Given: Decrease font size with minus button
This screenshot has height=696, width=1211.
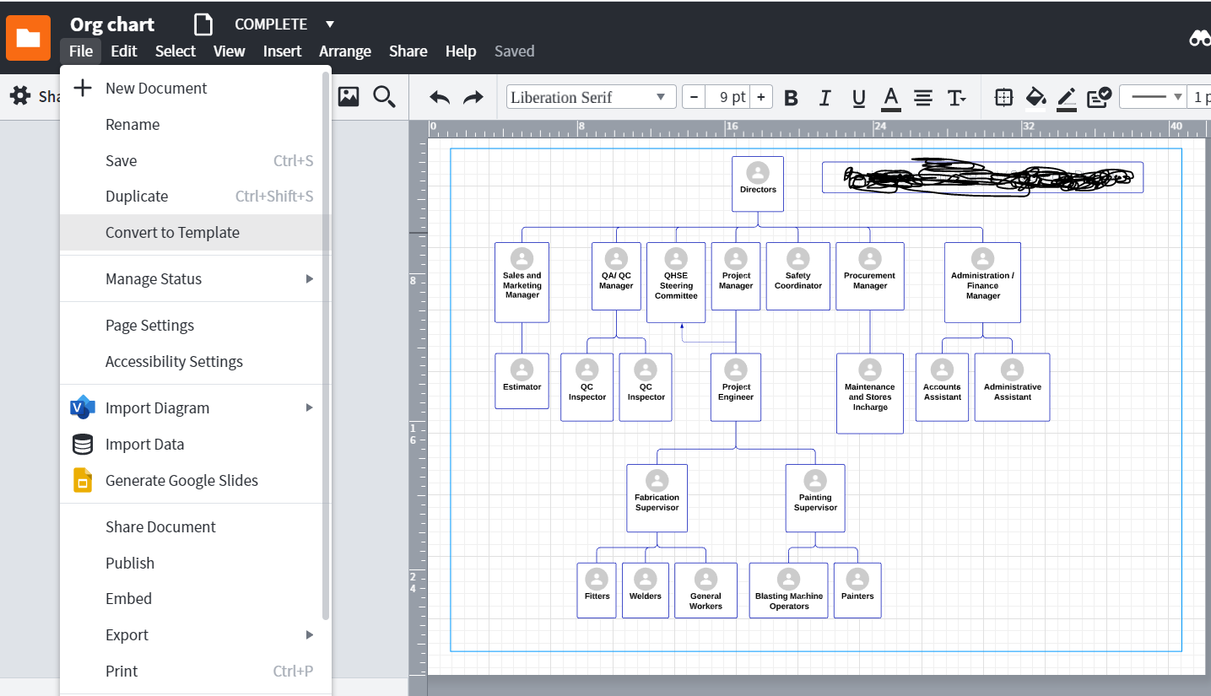Looking at the screenshot, I should click(694, 97).
